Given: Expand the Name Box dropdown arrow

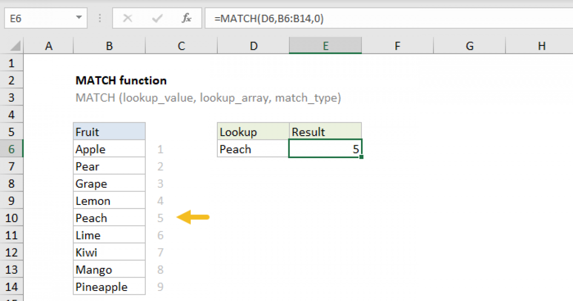Looking at the screenshot, I should click(x=79, y=19).
